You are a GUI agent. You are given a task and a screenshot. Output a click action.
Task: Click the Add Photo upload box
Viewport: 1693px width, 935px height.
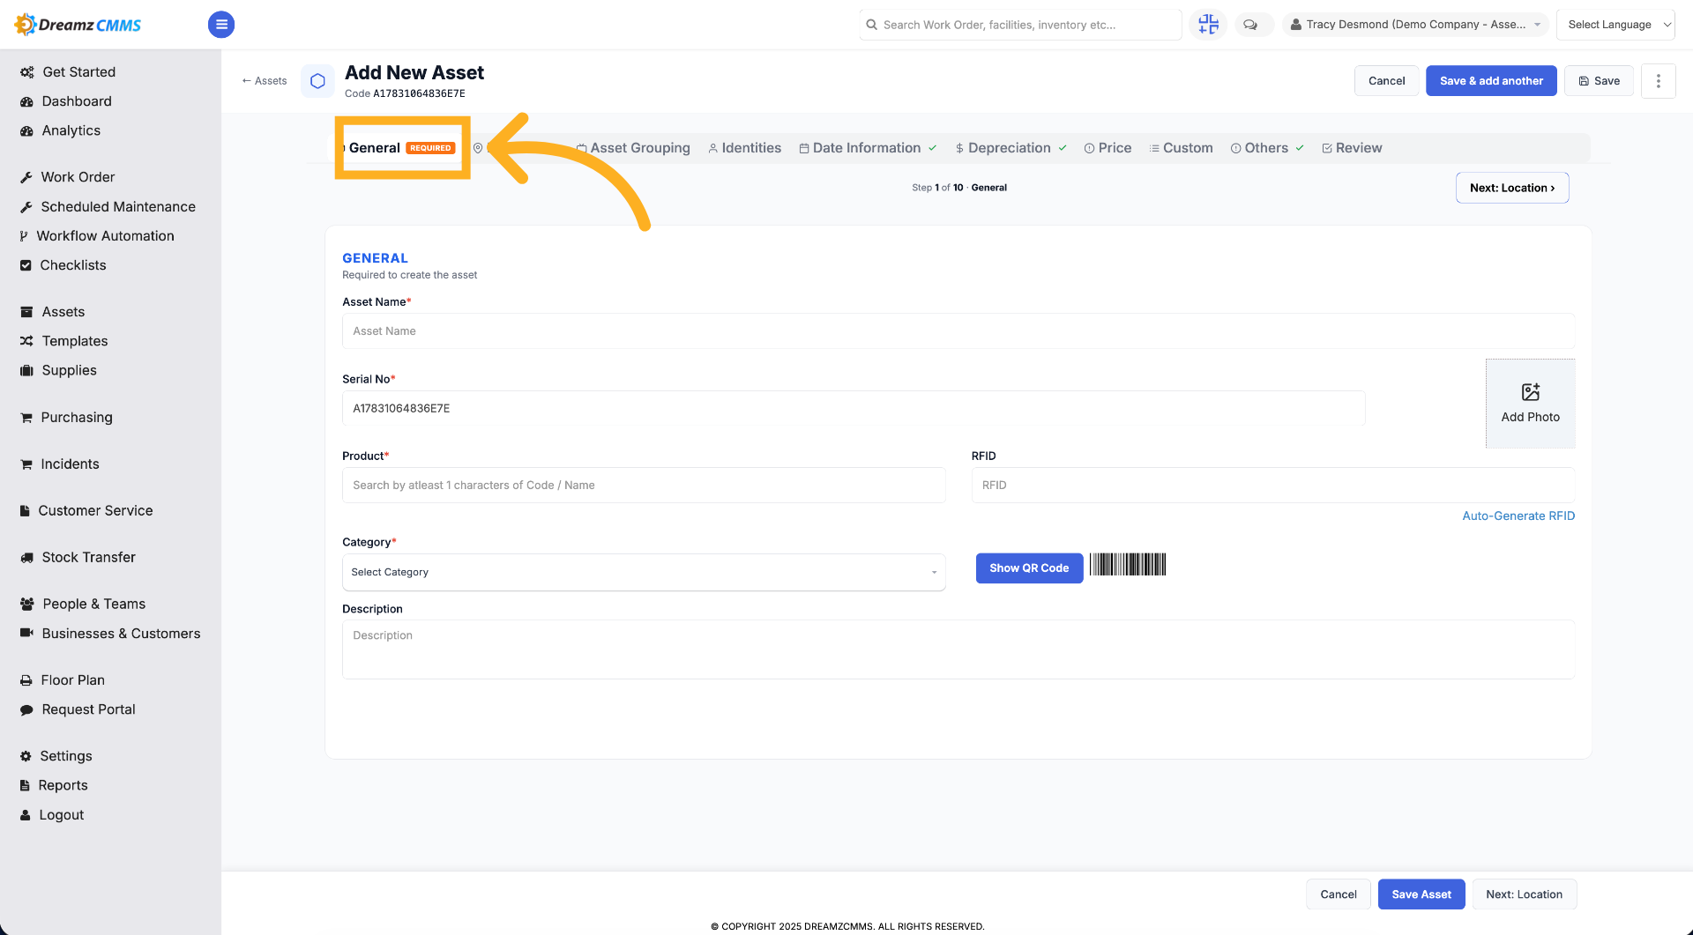1531,404
